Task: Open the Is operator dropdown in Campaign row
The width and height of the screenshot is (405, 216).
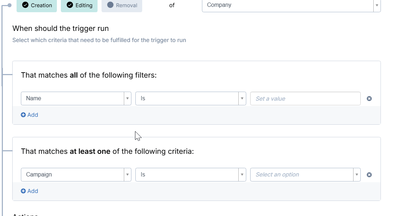Action: pos(190,175)
